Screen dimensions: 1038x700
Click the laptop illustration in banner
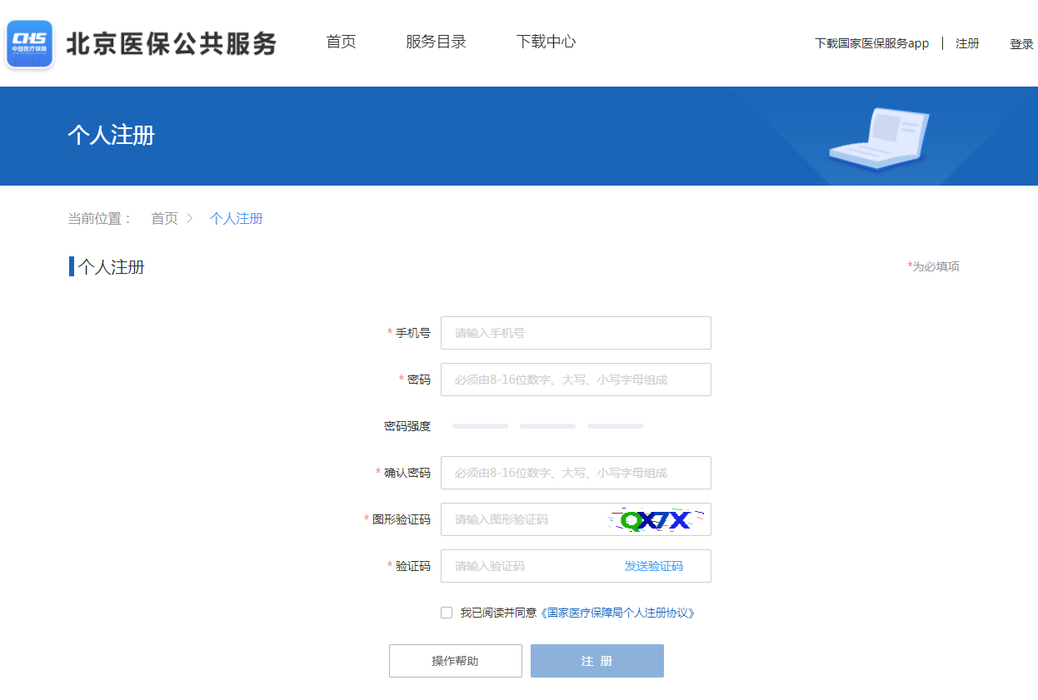tap(879, 140)
